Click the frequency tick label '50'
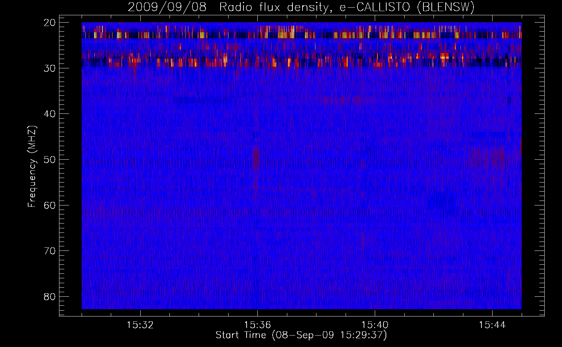562x347 pixels. click(x=50, y=160)
